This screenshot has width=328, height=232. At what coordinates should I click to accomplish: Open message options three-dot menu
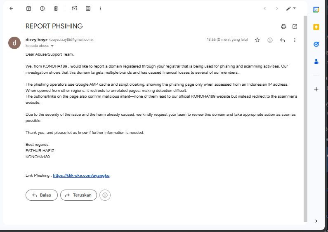295,40
